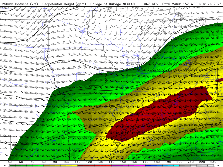Click the "60" value on the color scale
Screen dimensions: 223x167
(x=21, y=162)
